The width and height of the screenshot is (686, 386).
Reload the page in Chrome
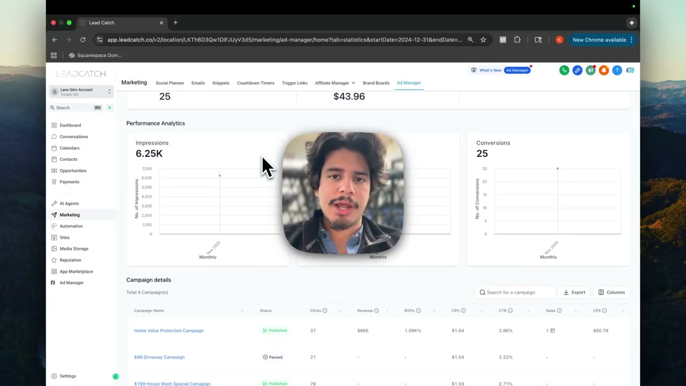click(x=83, y=40)
